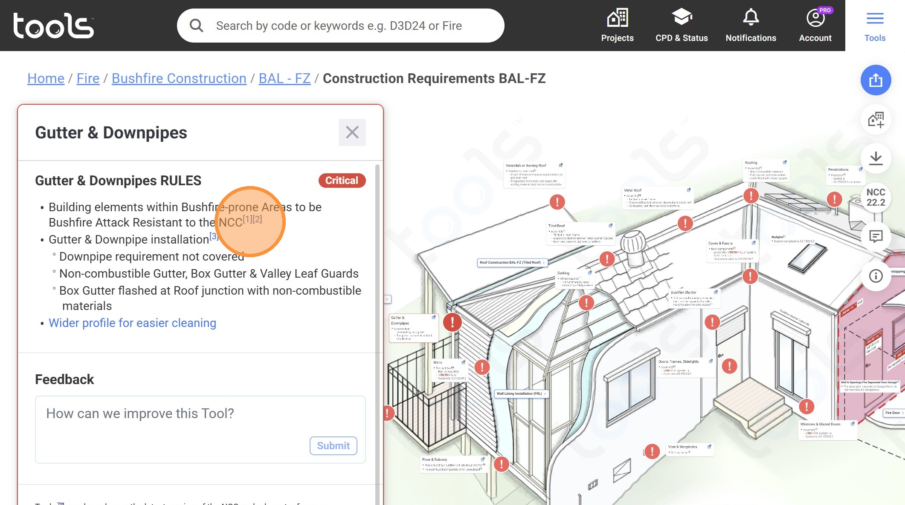The width and height of the screenshot is (905, 505).
Task: Open the comments chat bubble icon
Action: point(876,236)
